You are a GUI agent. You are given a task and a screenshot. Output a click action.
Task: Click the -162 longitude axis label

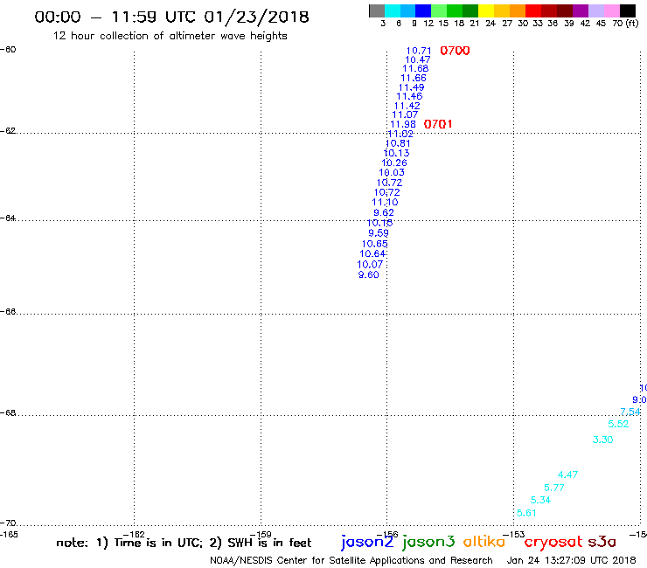(134, 535)
